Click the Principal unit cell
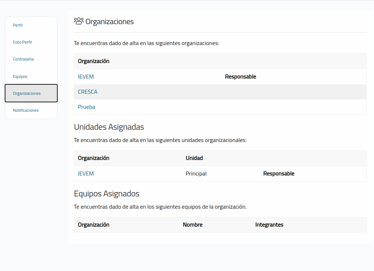 196,173
